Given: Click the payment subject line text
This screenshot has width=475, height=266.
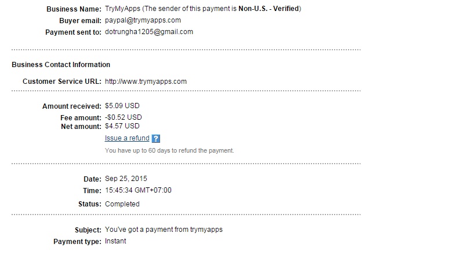Looking at the screenshot, I should tap(164, 230).
